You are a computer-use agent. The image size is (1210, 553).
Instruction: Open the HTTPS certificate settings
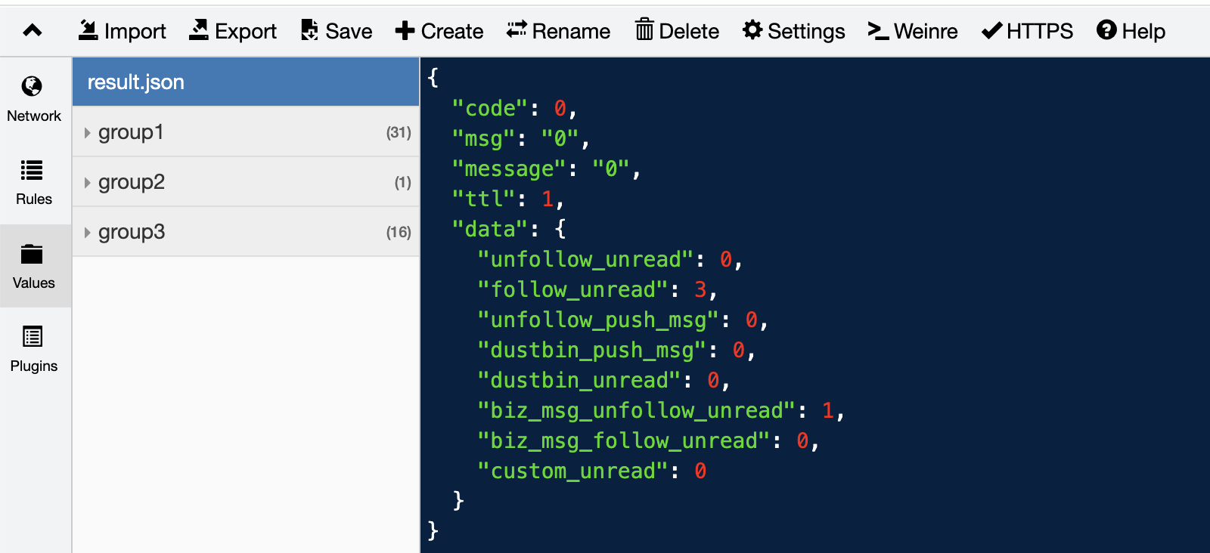click(1027, 31)
